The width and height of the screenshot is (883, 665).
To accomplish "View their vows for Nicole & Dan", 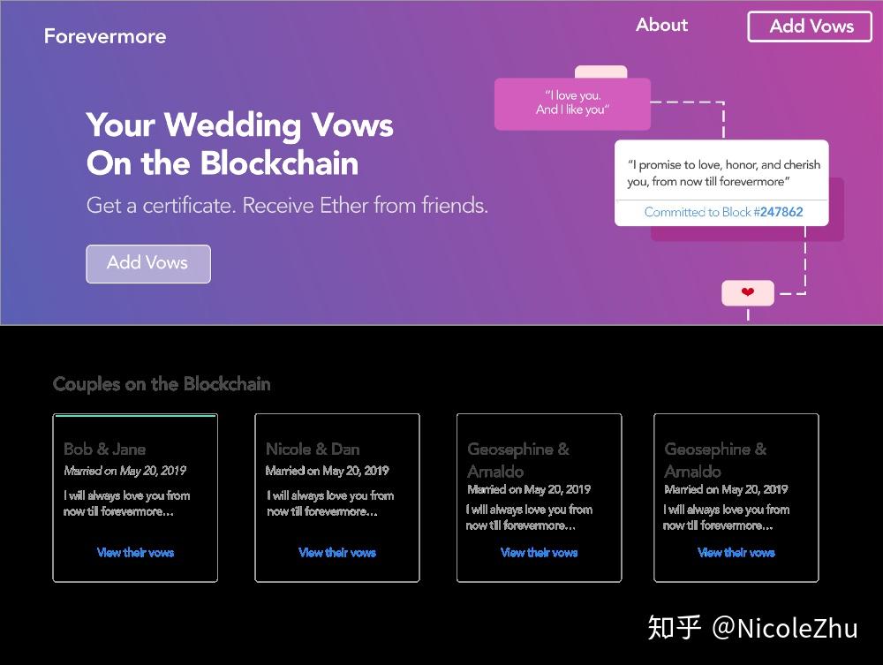I will 337,553.
